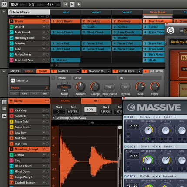Switch to the RECORD tab

click(x=66, y=101)
